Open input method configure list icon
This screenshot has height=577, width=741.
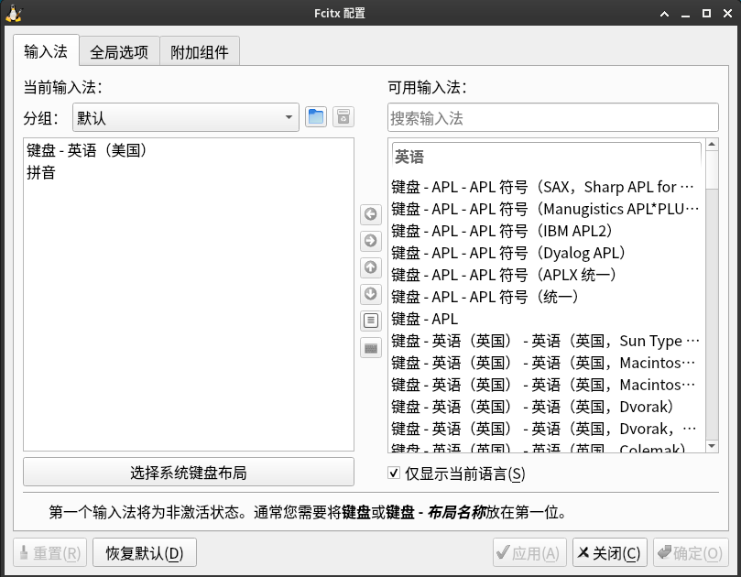tap(370, 321)
